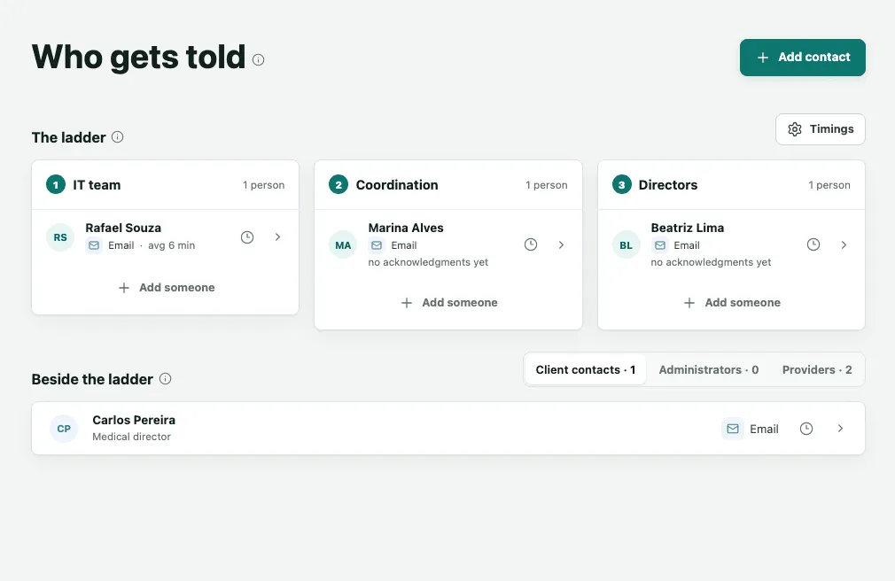
Task: Click the Medical director subtitle
Action: pyautogui.click(x=131, y=437)
